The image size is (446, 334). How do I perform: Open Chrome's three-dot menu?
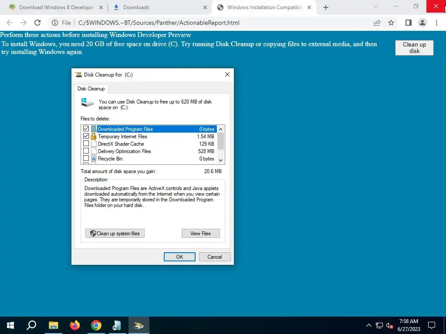[x=436, y=23]
